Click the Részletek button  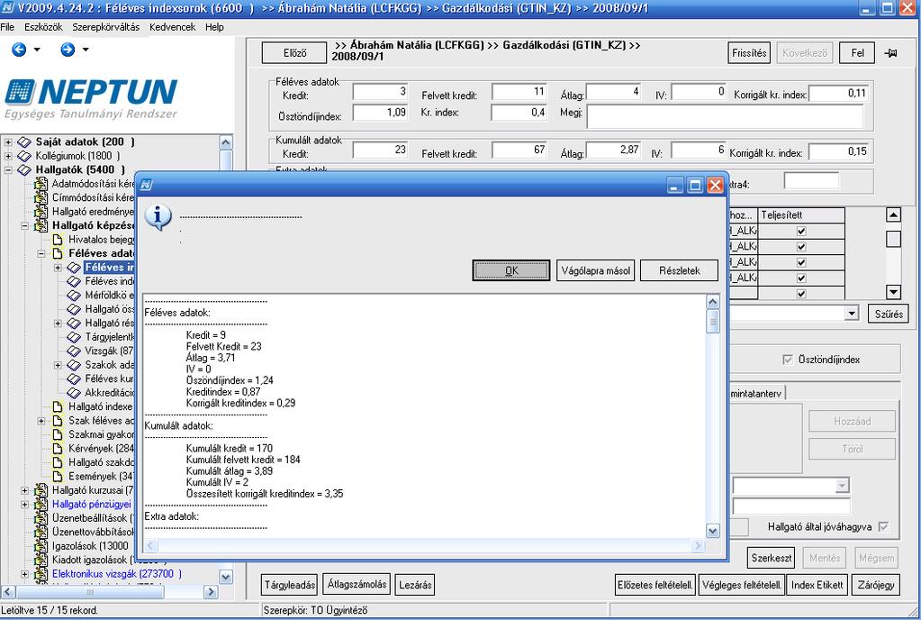coord(680,271)
